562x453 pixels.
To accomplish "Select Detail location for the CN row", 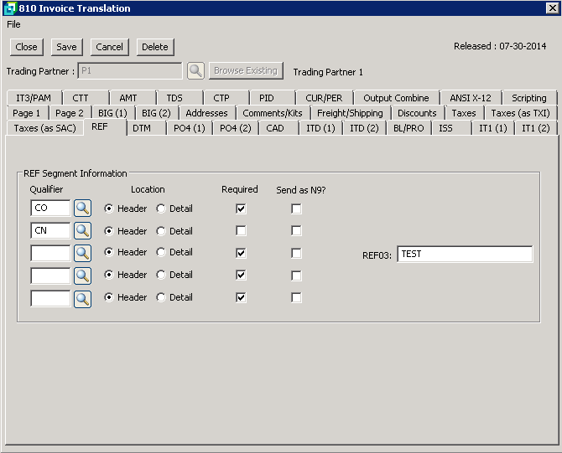I will [161, 231].
